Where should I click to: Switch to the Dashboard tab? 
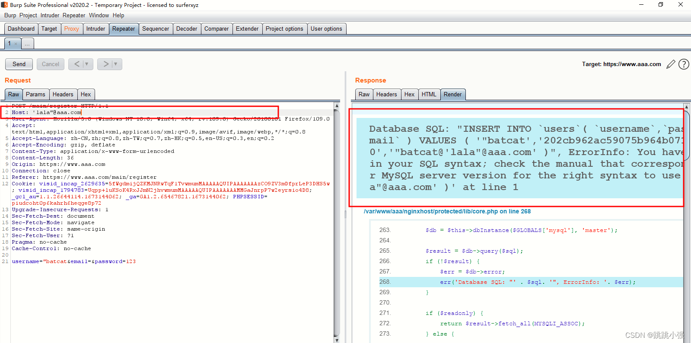(21, 29)
